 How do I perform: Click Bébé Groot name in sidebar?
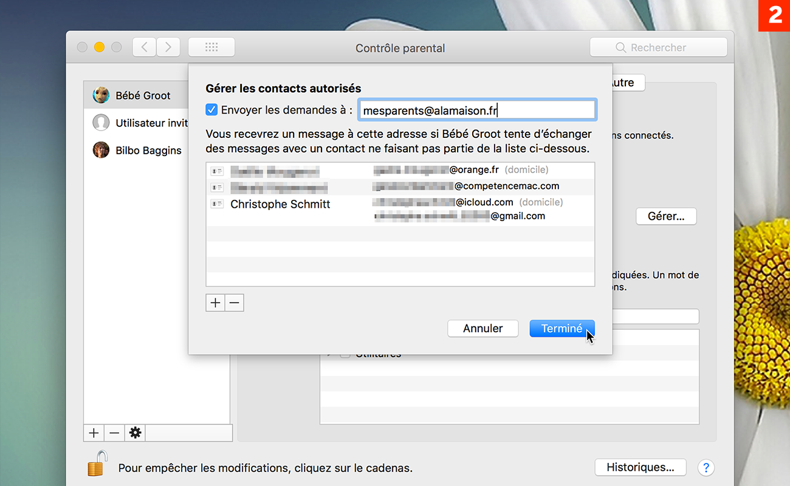143,95
